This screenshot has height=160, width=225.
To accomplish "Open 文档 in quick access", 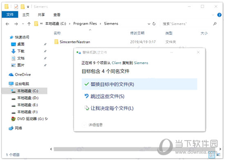I will pyautogui.click(x=21, y=58).
